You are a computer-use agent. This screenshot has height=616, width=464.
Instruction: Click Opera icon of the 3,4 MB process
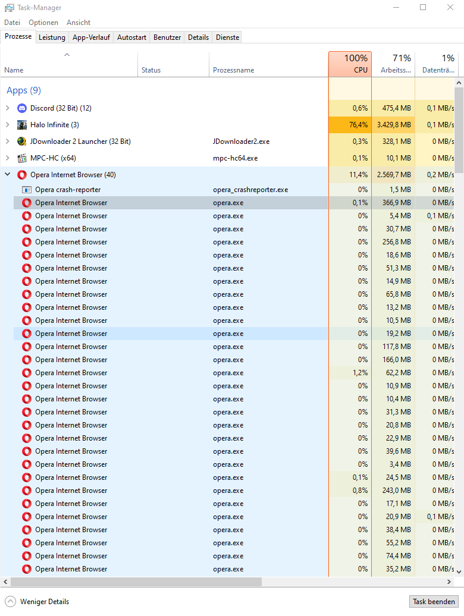point(27,464)
